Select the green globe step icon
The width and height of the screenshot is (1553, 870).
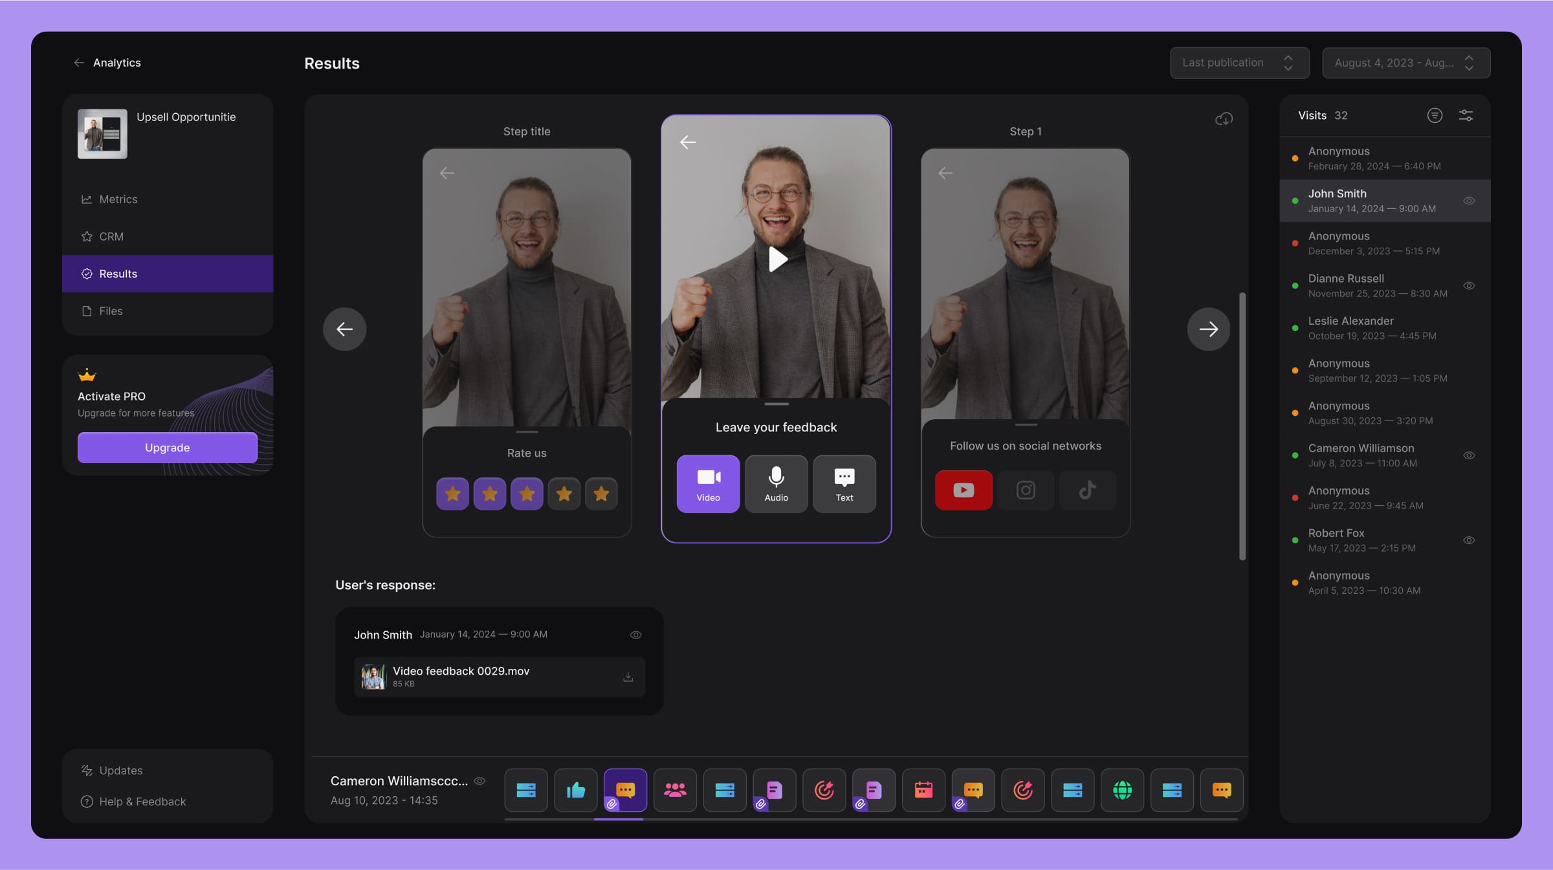click(1122, 790)
